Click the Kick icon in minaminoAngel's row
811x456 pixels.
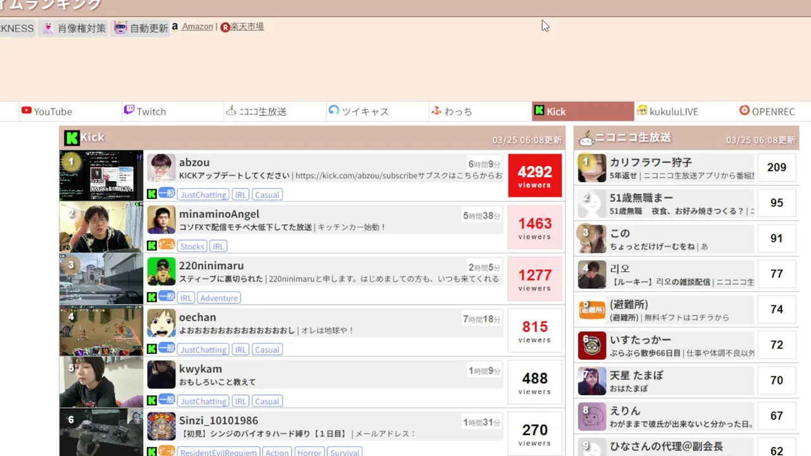[x=152, y=246]
